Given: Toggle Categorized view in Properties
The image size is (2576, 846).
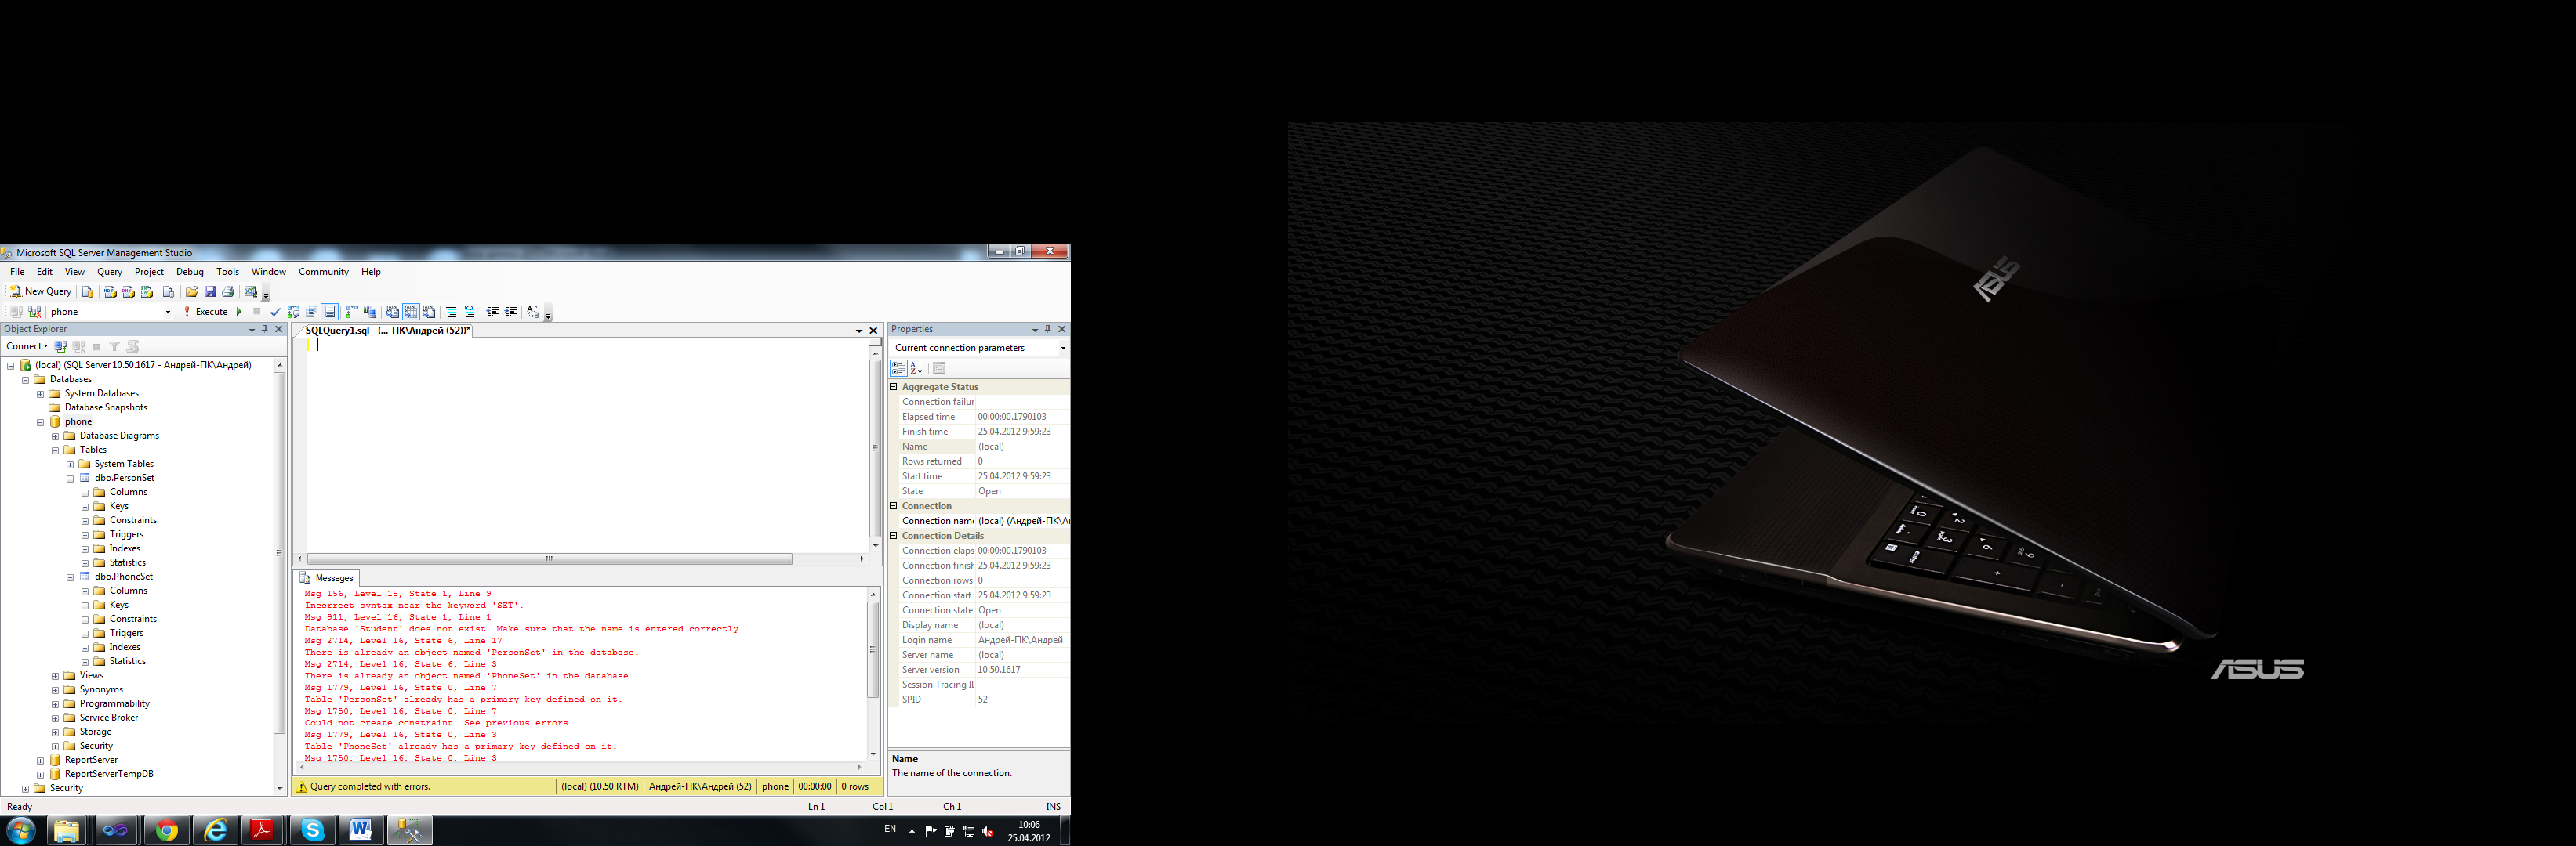Looking at the screenshot, I should tap(898, 369).
